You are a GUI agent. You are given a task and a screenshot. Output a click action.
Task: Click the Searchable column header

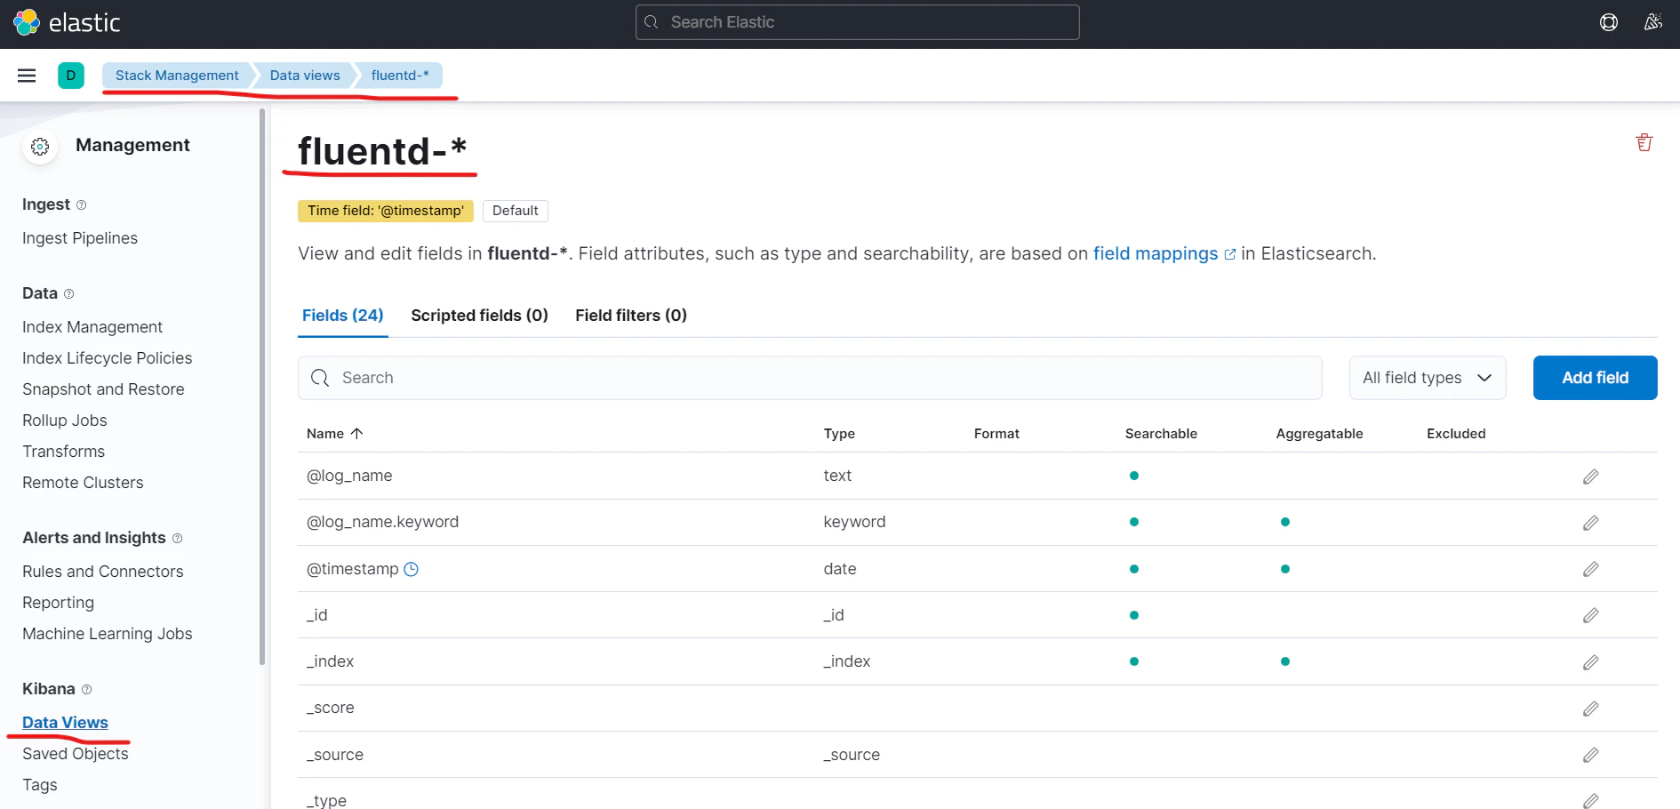click(x=1161, y=434)
